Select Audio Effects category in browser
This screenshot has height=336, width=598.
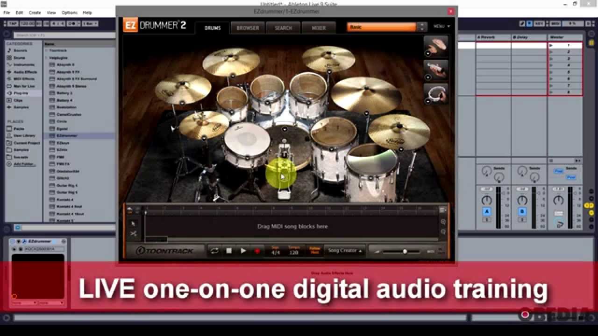pyautogui.click(x=25, y=72)
